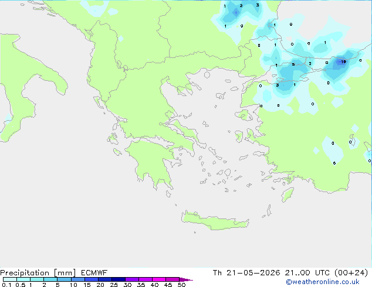Click the legend label '30'
Image resolution: width=372 pixels, height=287 pixels.
pyautogui.click(x=127, y=285)
